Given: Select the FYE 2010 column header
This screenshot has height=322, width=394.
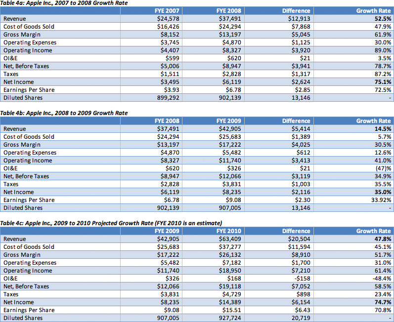Looking at the screenshot, I should tap(229, 231).
